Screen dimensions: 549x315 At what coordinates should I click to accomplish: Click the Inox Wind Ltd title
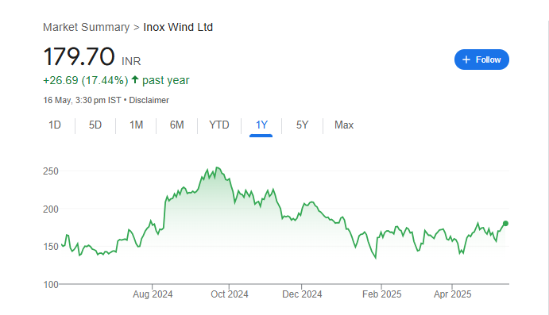click(x=178, y=27)
